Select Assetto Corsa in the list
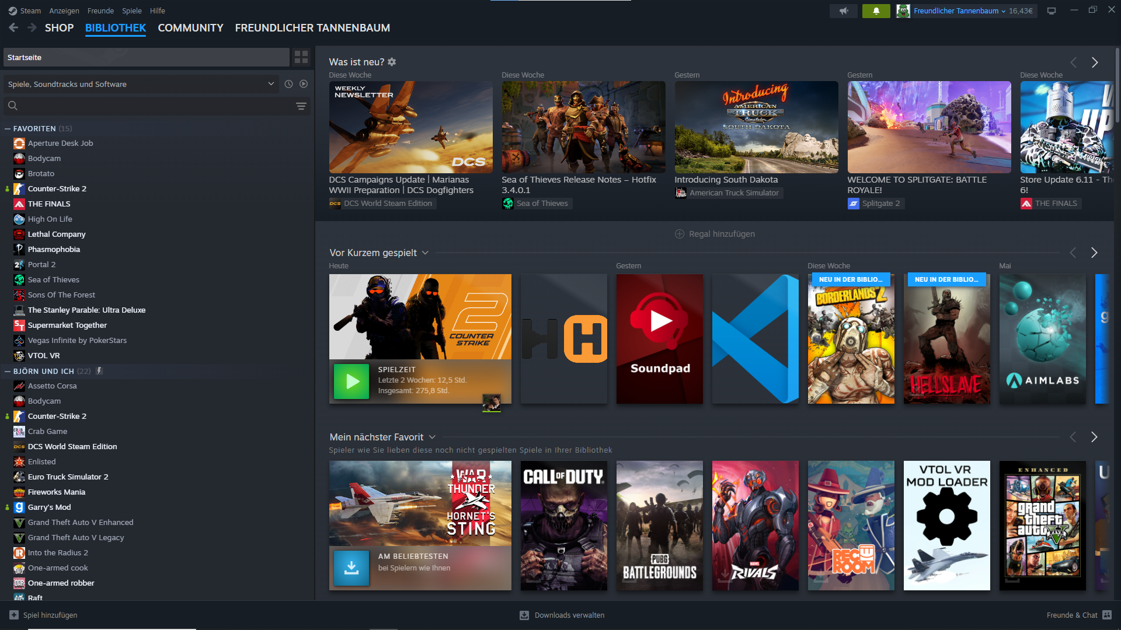1121x630 pixels. (x=52, y=386)
